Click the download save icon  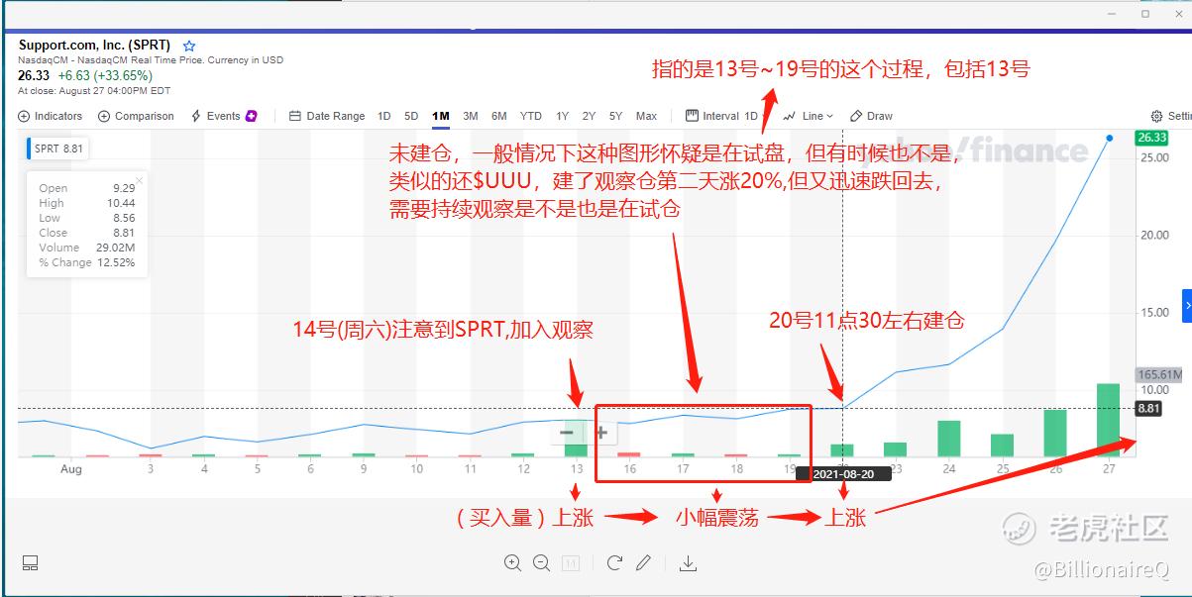688,562
